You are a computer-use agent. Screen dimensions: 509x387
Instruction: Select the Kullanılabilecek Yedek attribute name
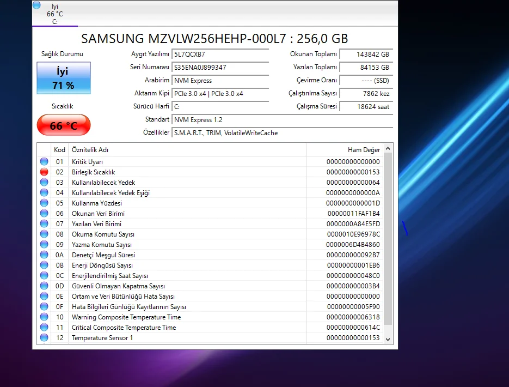(x=103, y=182)
